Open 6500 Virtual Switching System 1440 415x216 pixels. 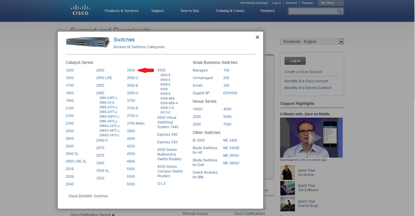[168, 122]
